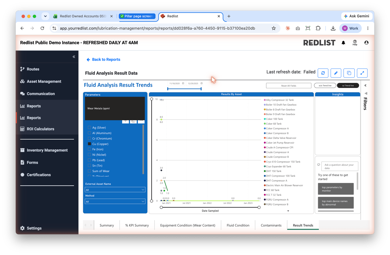390x255 pixels.
Task: Open the Help question mark icon
Action: [x=355, y=43]
